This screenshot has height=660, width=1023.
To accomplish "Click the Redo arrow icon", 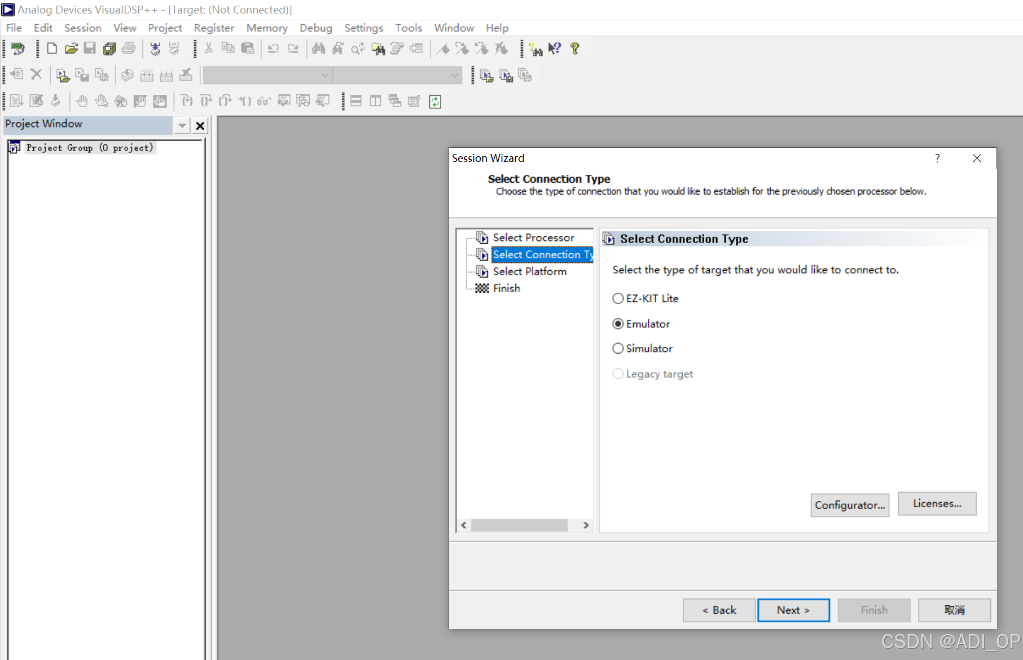I will pyautogui.click(x=293, y=49).
